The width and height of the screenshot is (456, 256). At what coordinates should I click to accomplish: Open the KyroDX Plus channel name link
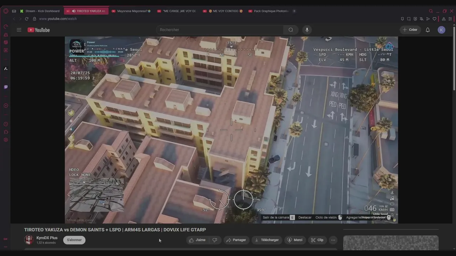click(47, 238)
